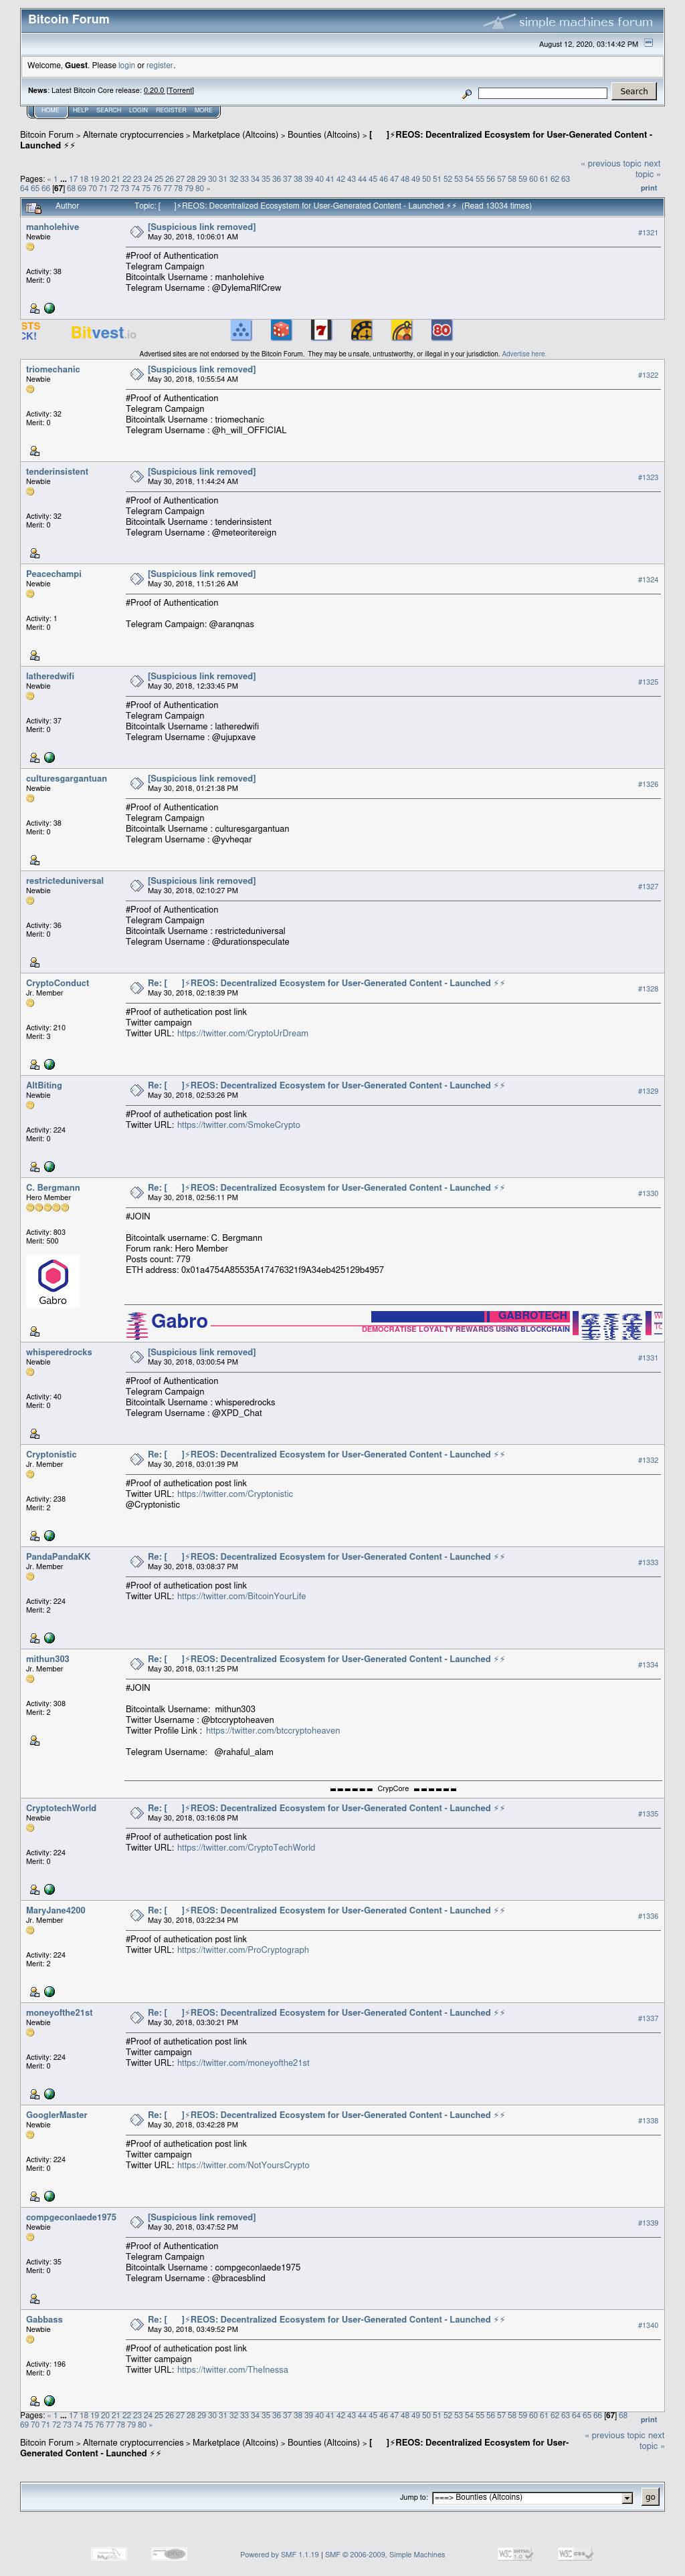Click the Bitvest dice game icon
The height and width of the screenshot is (2576, 685).
pos(282,330)
